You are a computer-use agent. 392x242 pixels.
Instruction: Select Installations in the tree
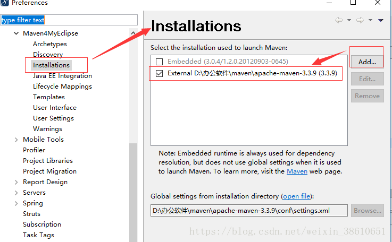tap(51, 65)
